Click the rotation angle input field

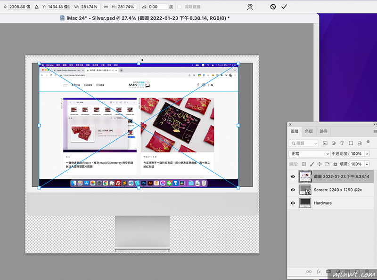point(157,7)
